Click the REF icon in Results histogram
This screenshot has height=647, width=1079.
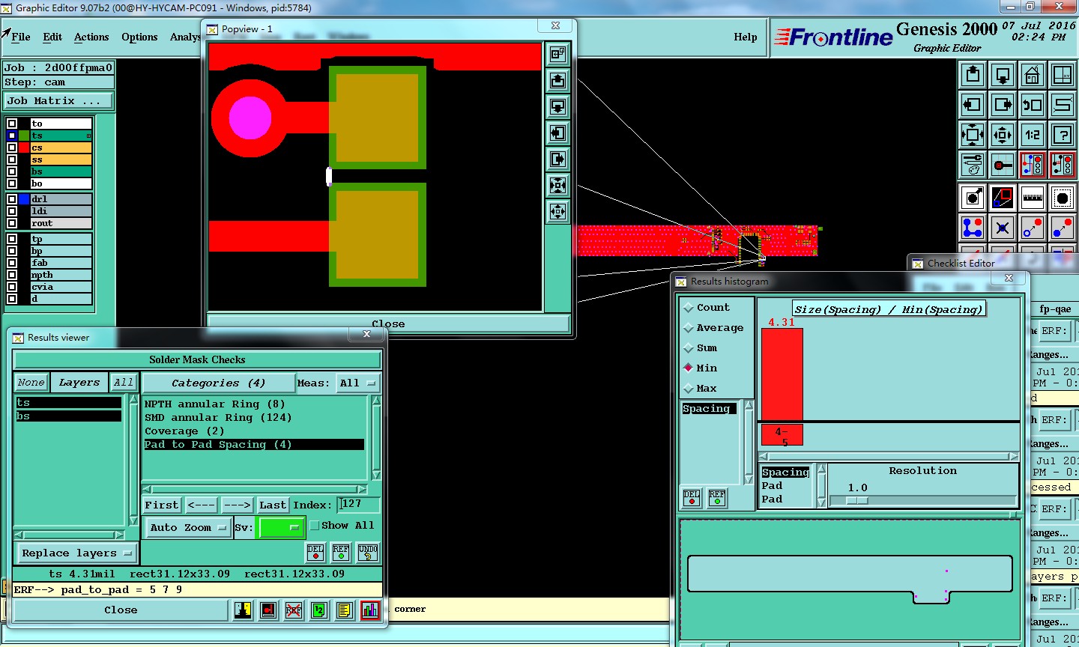click(x=717, y=497)
